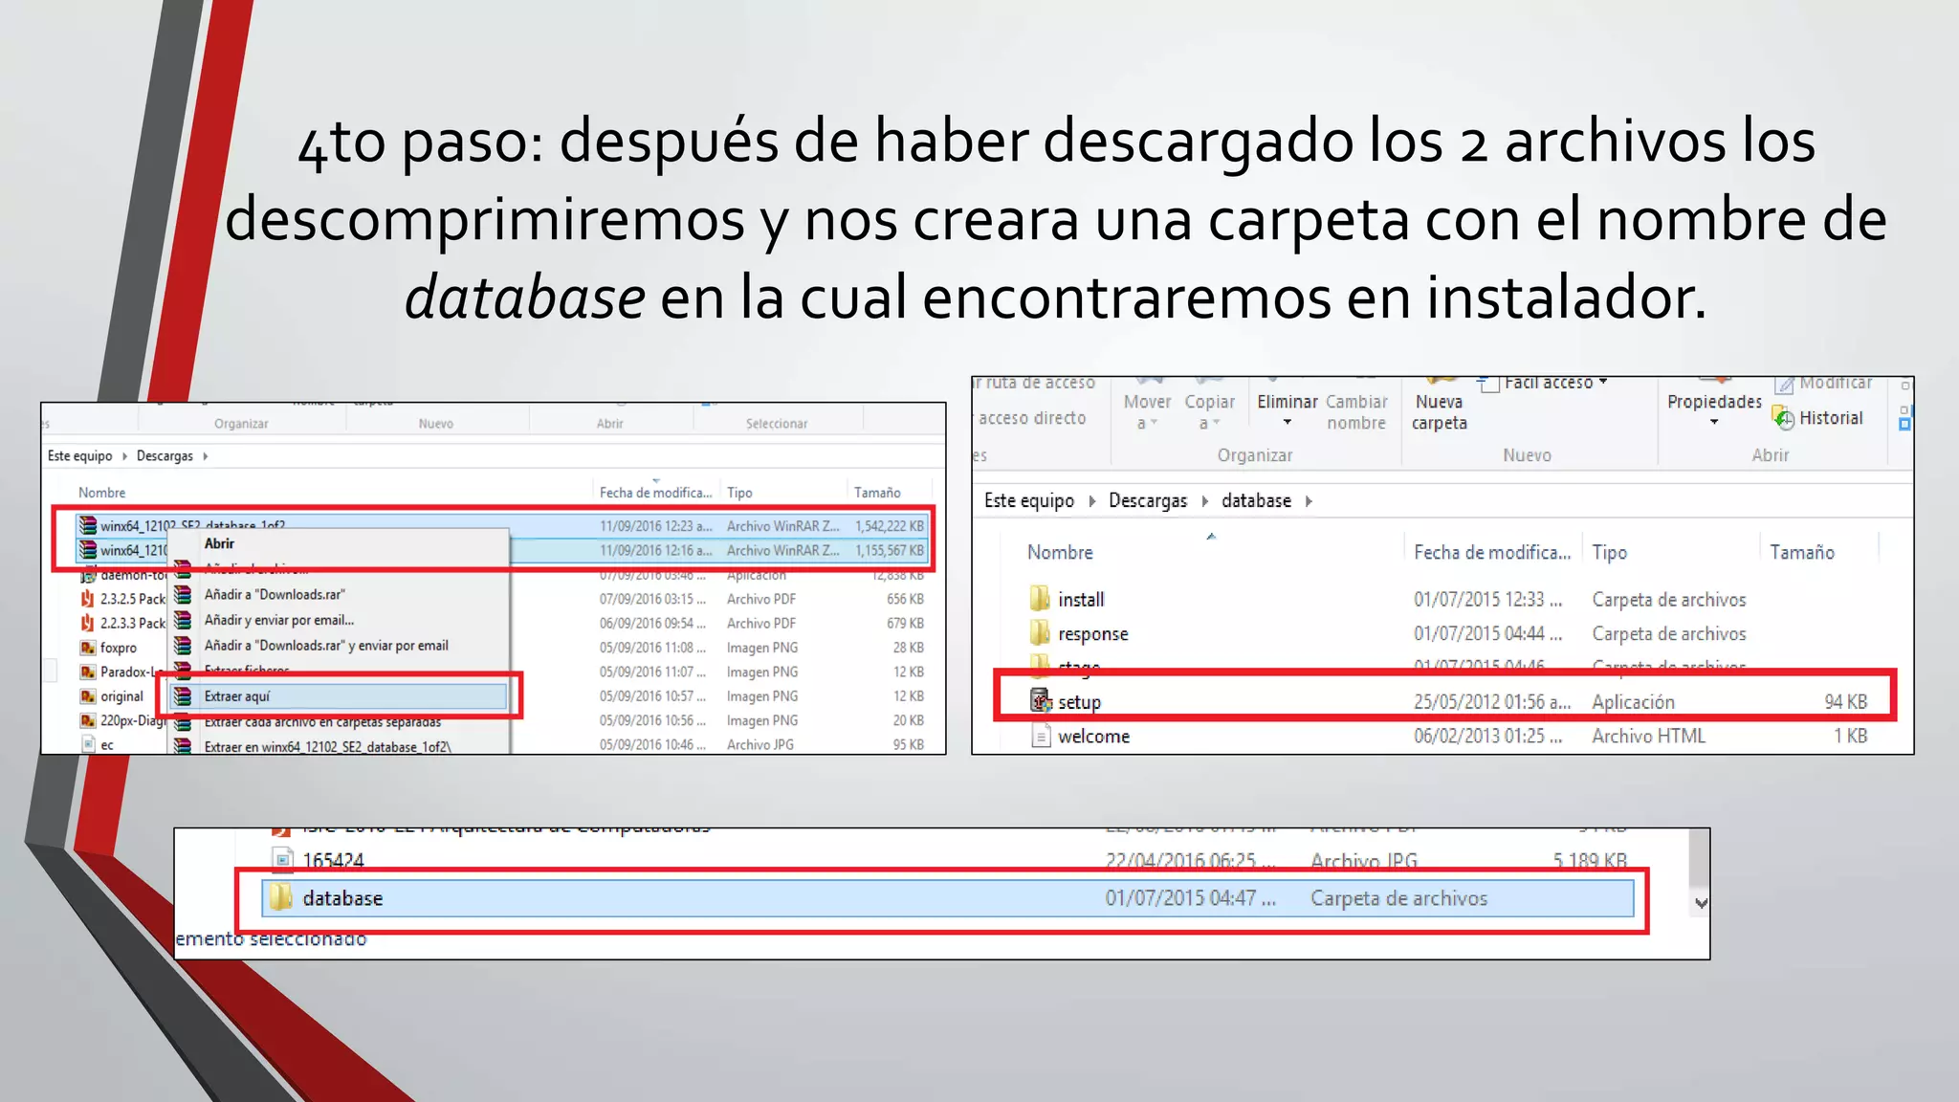This screenshot has height=1102, width=1959.
Task: Click the 2.3.2.5 Pack PDF file icon
Action: tap(88, 599)
